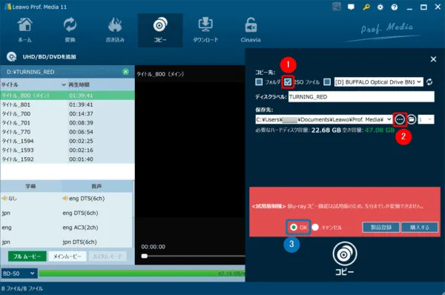Viewport: 445px width, 295px height.
Task: Select title_700 row
Action: click(67, 113)
